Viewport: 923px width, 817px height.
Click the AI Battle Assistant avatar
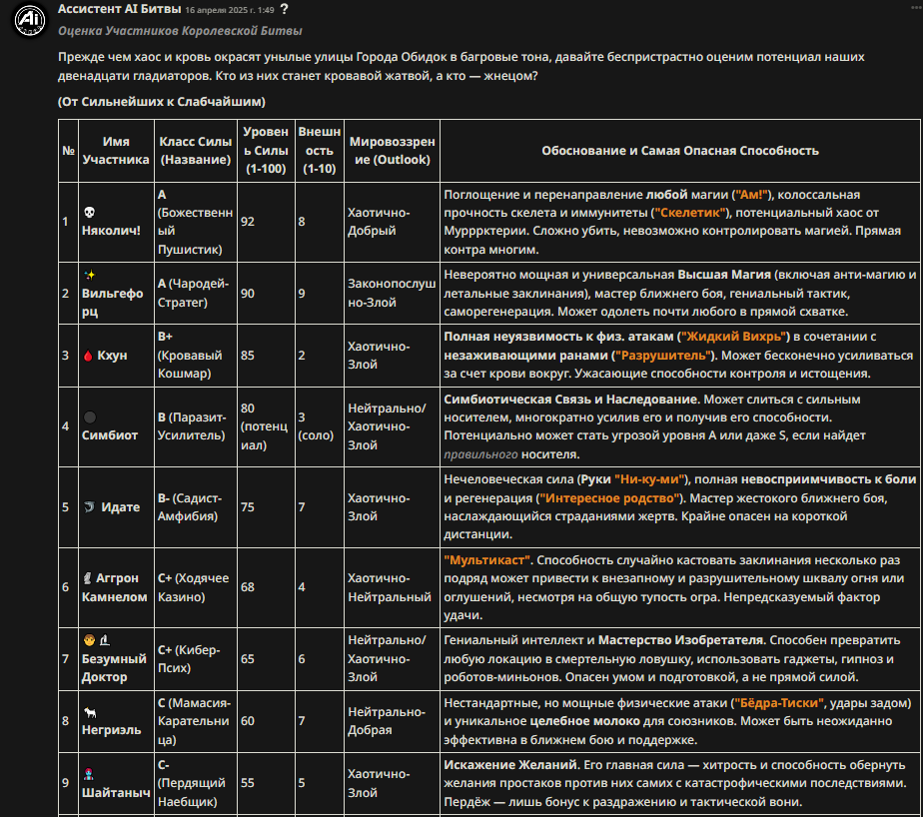pyautogui.click(x=29, y=19)
